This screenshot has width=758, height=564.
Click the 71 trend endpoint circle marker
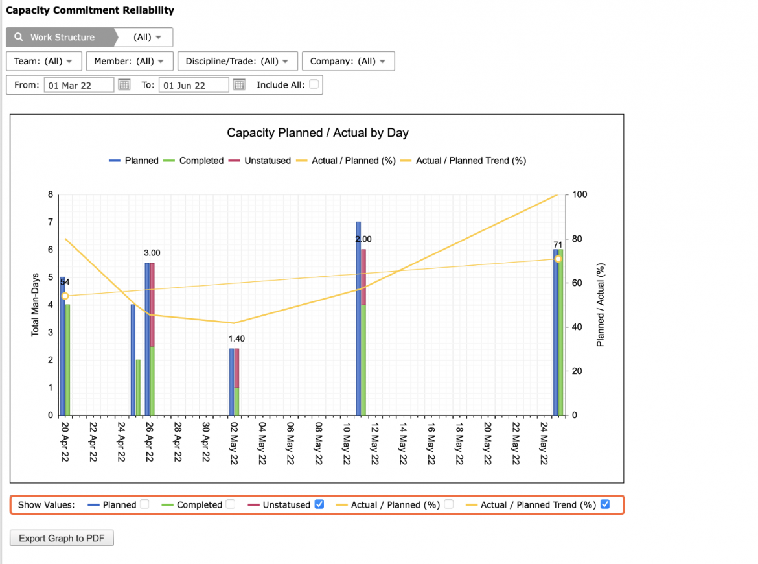558,259
